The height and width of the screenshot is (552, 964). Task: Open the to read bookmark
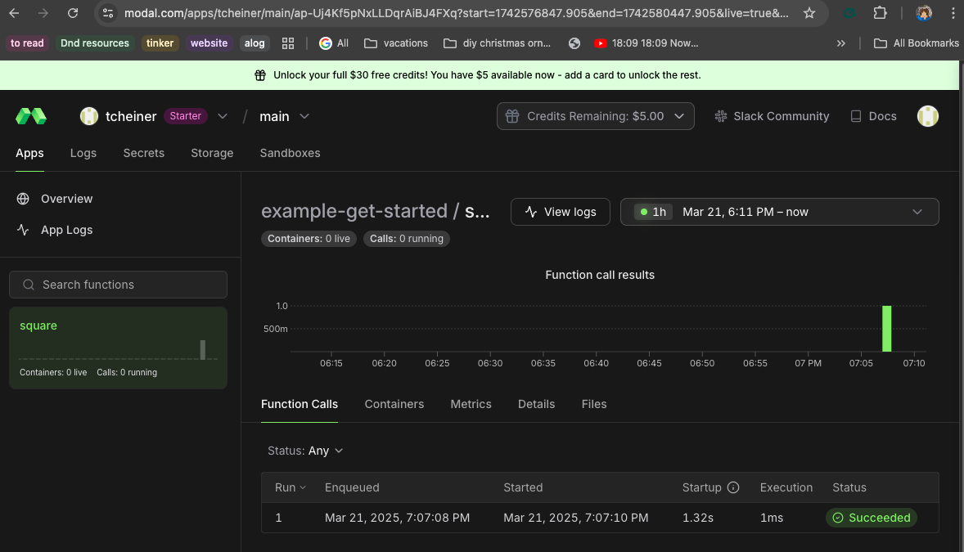[x=27, y=43]
